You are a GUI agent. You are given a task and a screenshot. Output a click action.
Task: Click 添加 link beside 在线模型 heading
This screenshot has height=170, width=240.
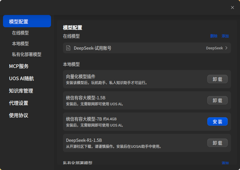[225, 36]
